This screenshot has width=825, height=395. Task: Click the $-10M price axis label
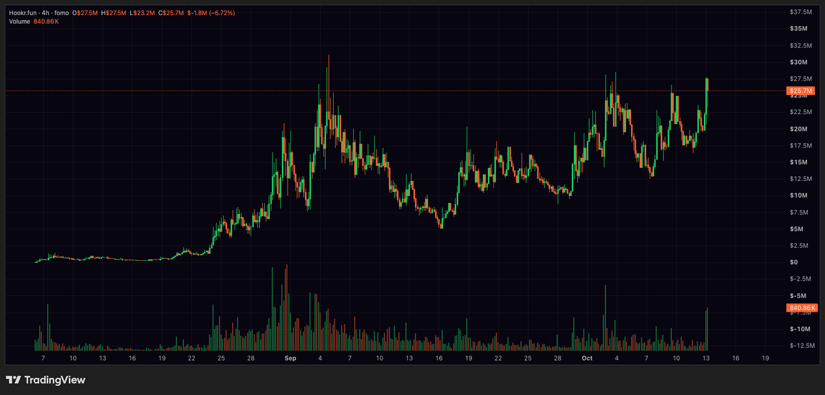point(802,329)
